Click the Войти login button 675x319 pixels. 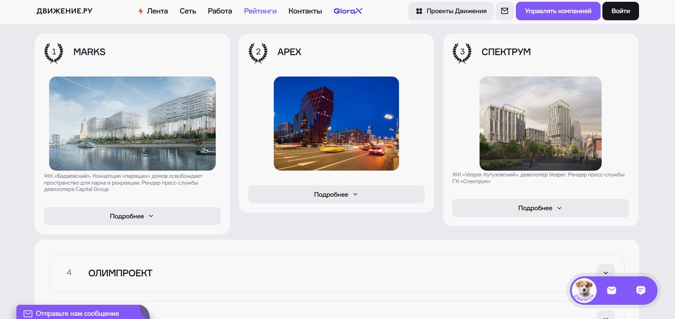pyautogui.click(x=621, y=11)
